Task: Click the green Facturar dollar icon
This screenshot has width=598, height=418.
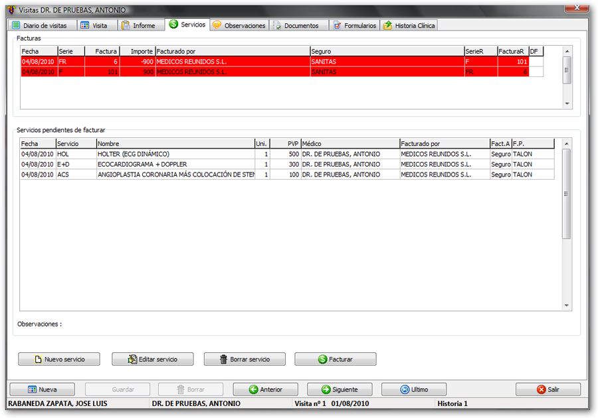Action: pyautogui.click(x=322, y=359)
